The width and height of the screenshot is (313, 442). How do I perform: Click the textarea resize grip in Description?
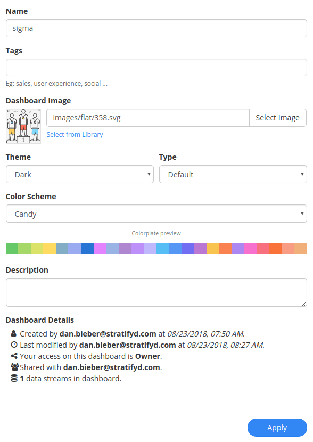pos(304,304)
